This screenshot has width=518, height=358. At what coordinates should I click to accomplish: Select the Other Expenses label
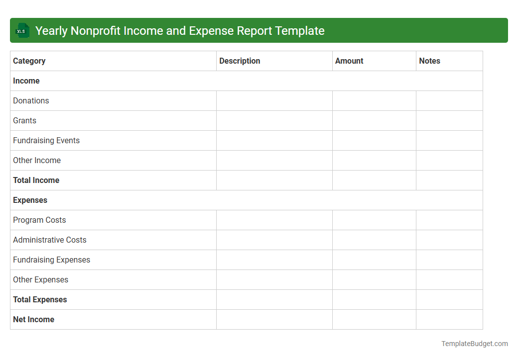pyautogui.click(x=40, y=279)
